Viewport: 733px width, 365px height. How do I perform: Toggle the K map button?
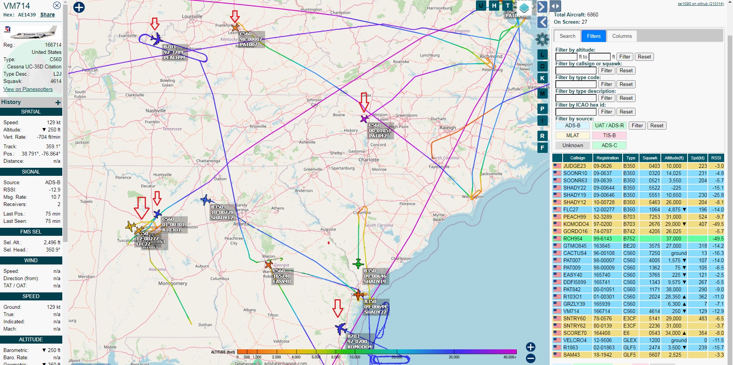pos(542,78)
